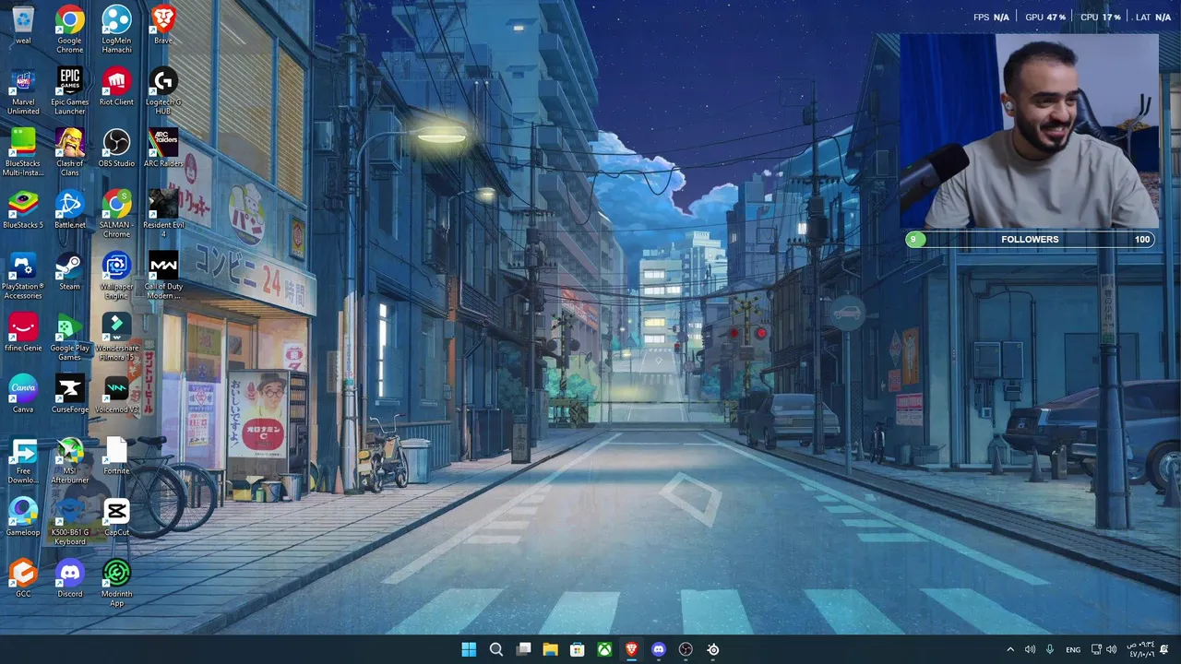Launch Voicemod V3 shortcut

116,394
